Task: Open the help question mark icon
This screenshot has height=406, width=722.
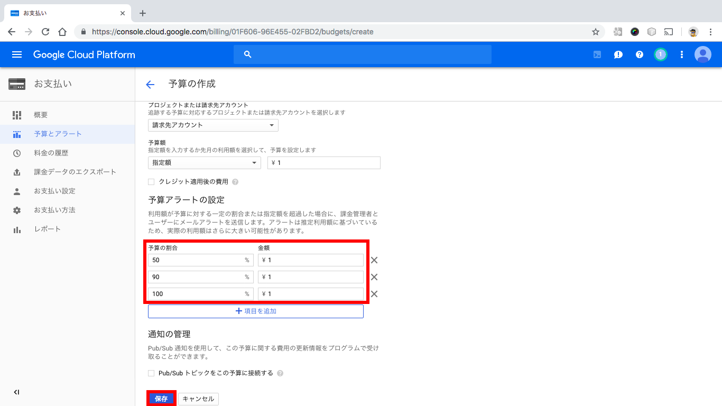Action: point(639,54)
